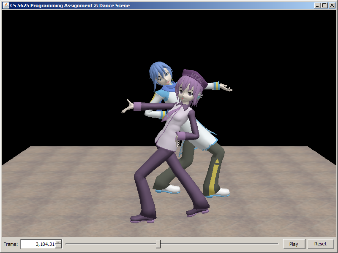Image resolution: width=338 pixels, height=253 pixels.
Task: Minimize the Dance Scene window
Action: coord(317,5)
